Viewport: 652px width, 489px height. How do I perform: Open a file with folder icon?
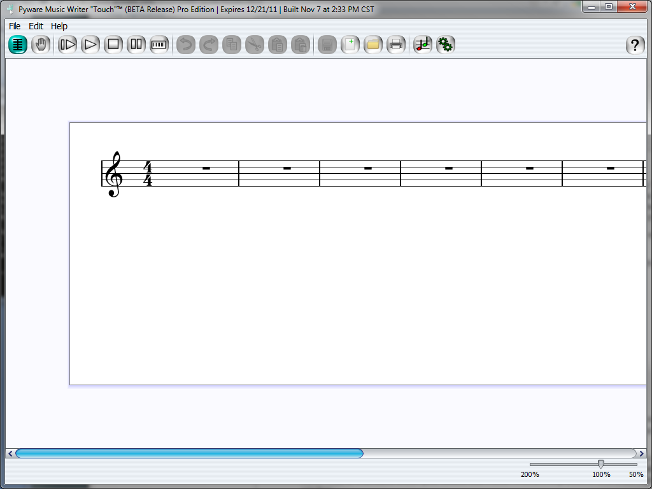(x=373, y=45)
